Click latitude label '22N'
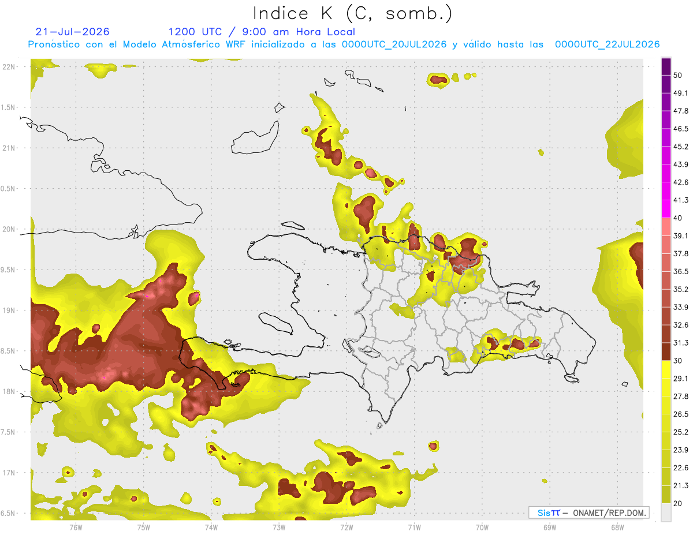Image resolution: width=693 pixels, height=535 pixels. [x=9, y=67]
